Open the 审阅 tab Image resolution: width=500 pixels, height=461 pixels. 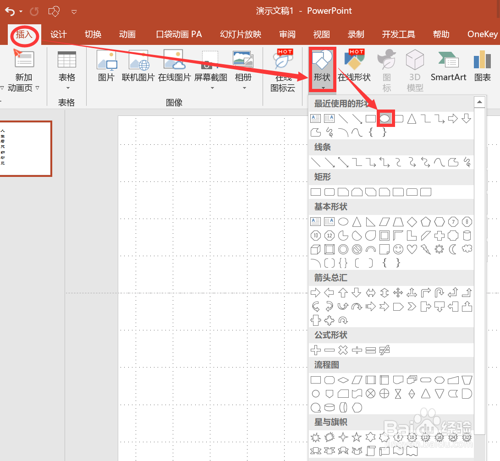287,34
